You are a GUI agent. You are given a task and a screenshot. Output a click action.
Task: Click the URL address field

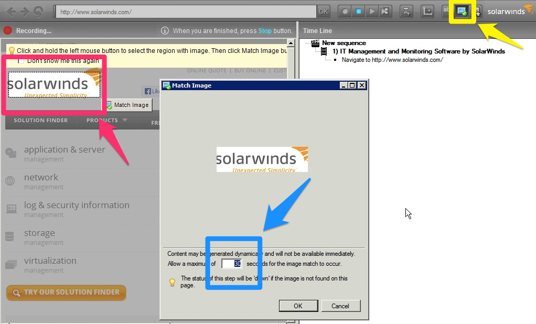(x=186, y=12)
